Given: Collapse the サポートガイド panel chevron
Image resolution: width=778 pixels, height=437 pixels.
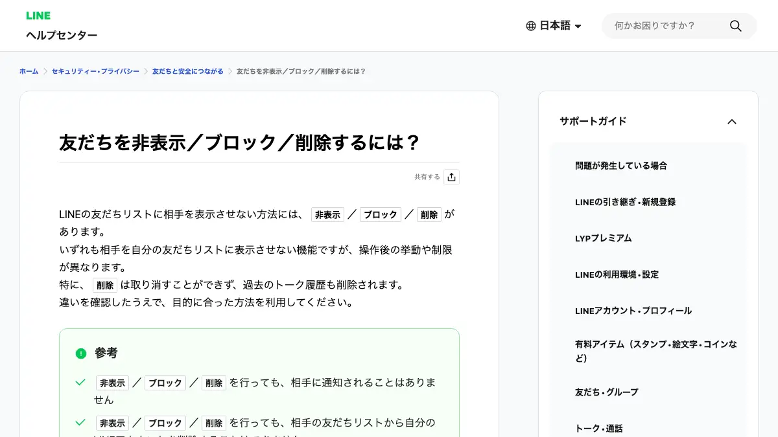Looking at the screenshot, I should click(x=732, y=121).
